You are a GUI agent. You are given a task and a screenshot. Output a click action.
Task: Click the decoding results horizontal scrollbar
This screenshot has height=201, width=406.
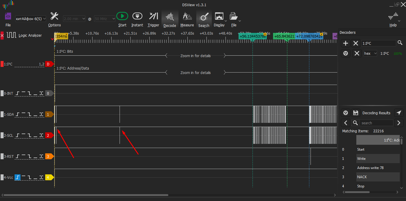pyautogui.click(x=357, y=192)
